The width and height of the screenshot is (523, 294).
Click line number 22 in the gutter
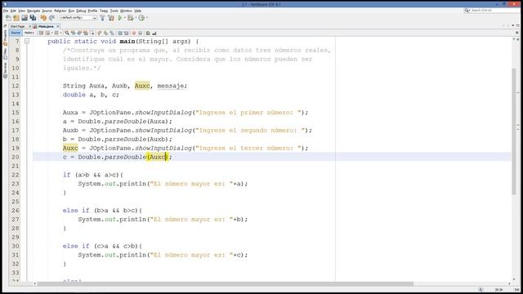pyautogui.click(x=16, y=175)
